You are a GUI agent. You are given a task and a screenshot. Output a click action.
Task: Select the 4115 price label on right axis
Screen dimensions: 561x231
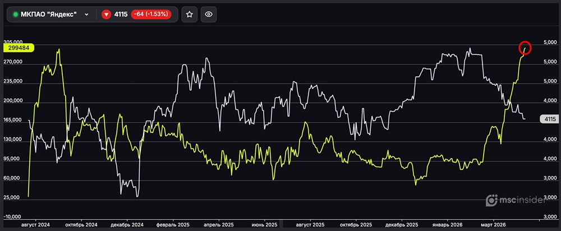click(549, 119)
